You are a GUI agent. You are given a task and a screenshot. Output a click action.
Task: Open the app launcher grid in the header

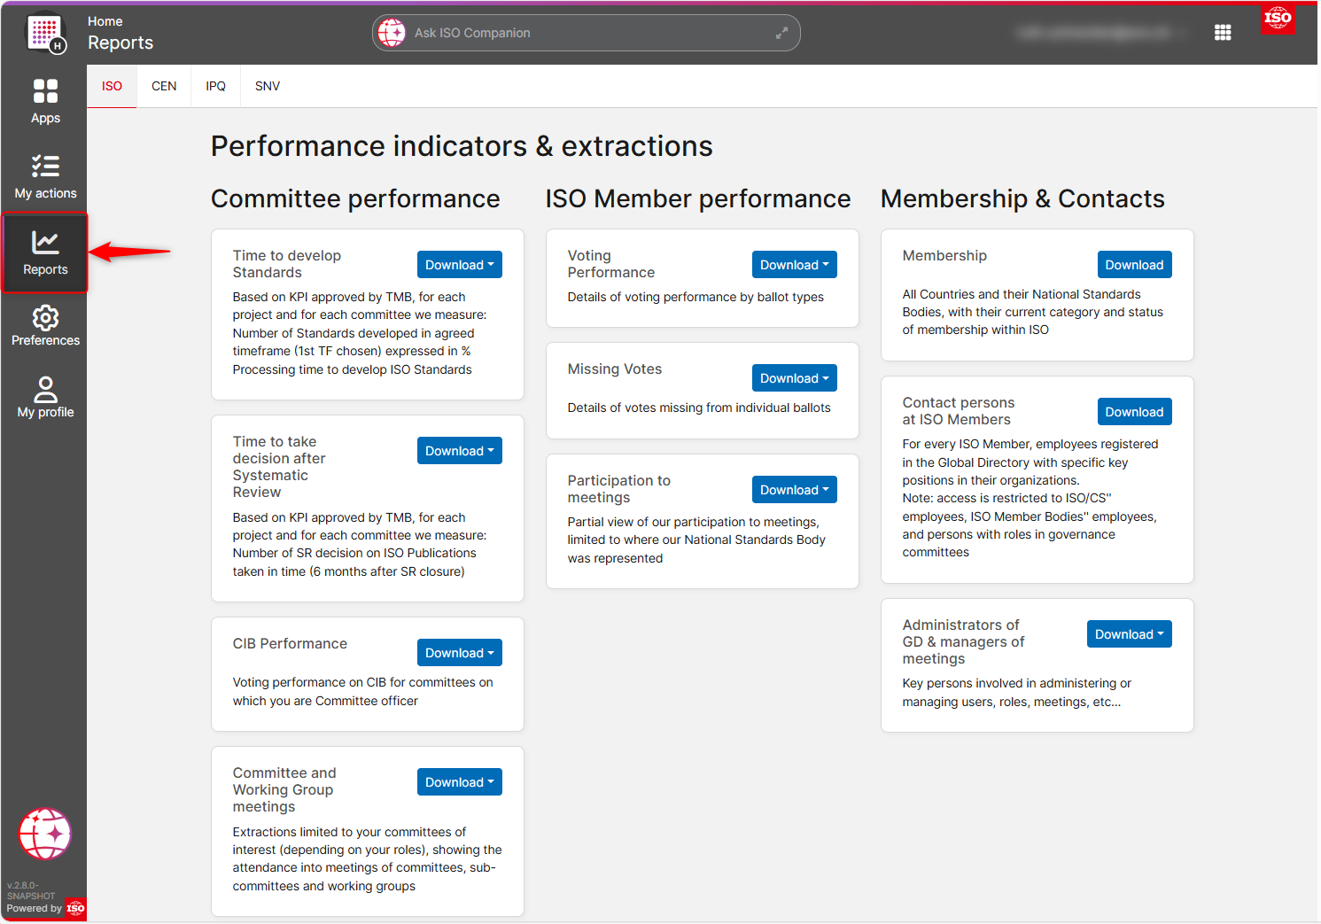pyautogui.click(x=1223, y=33)
